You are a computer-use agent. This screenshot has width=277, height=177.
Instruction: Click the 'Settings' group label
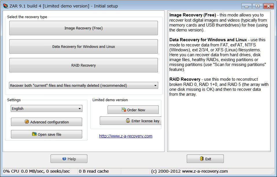14,100
